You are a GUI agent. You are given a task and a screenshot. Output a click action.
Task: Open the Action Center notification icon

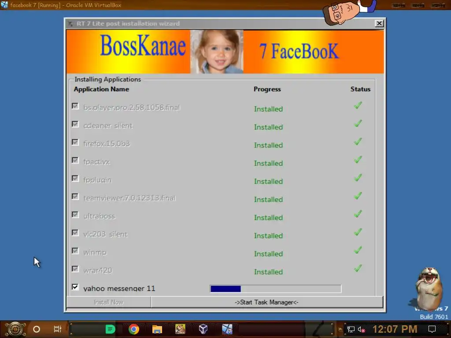[432, 329]
